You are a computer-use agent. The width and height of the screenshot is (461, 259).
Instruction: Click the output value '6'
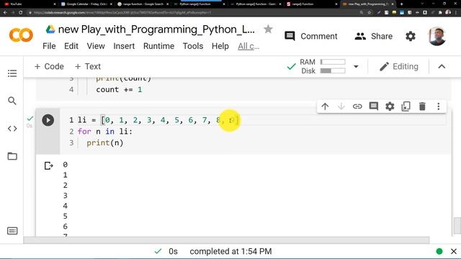65,227
